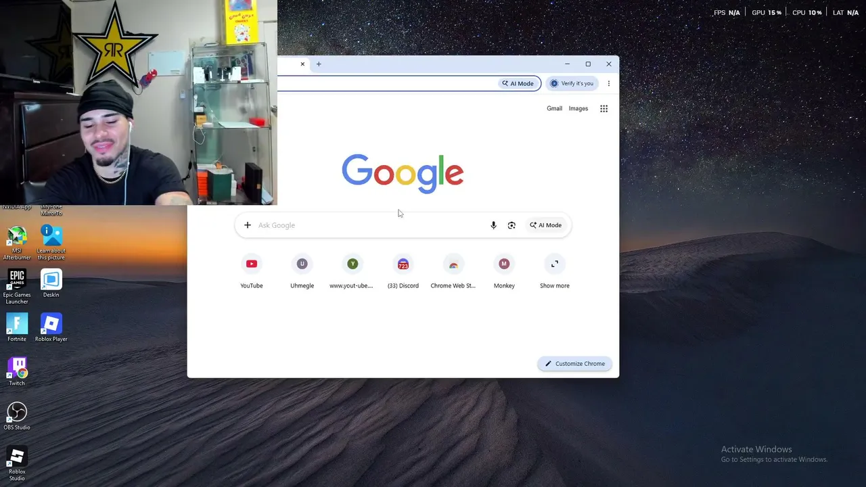Viewport: 866px width, 487px height.
Task: Select the OBS Studio desktop icon
Action: tap(17, 416)
